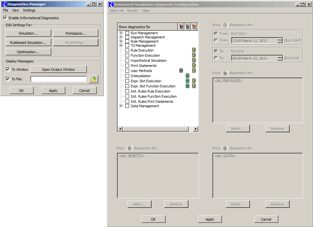Open Simulation settings button
Screen dimensions: 313x227
coord(28,33)
